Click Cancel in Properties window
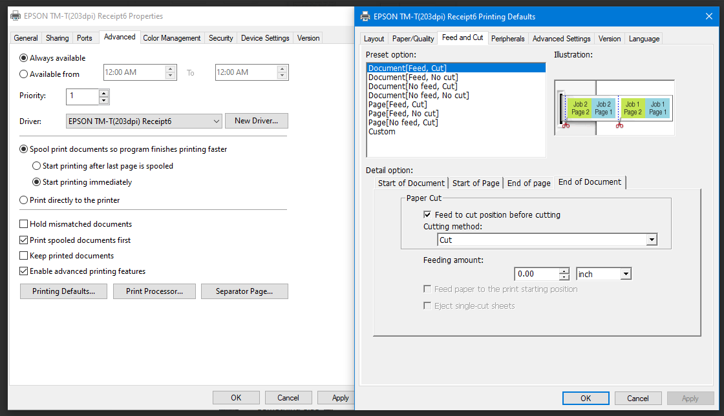This screenshot has width=724, height=416. click(x=288, y=397)
